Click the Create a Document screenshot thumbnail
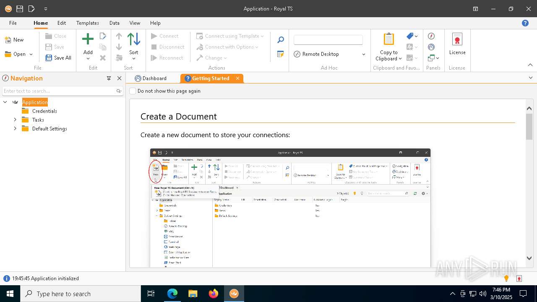This screenshot has height=302, width=537. (290, 208)
